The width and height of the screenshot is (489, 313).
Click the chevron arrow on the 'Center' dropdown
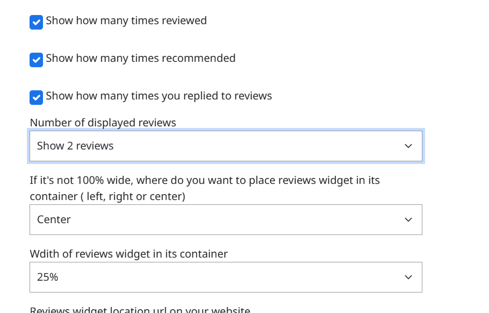coord(408,219)
